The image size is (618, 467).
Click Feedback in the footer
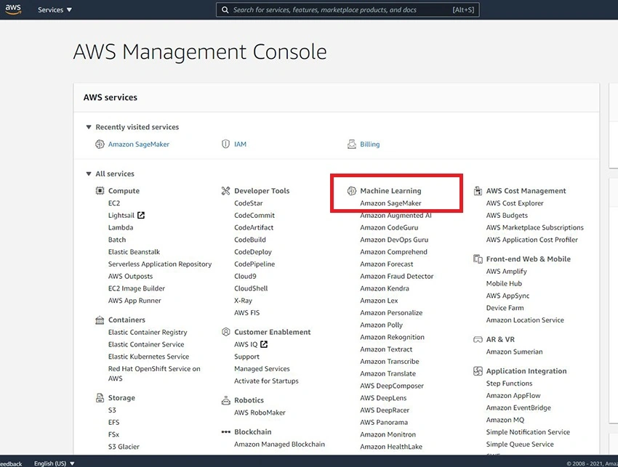click(11, 464)
